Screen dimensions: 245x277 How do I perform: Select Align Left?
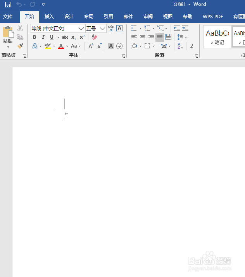coord(134,37)
